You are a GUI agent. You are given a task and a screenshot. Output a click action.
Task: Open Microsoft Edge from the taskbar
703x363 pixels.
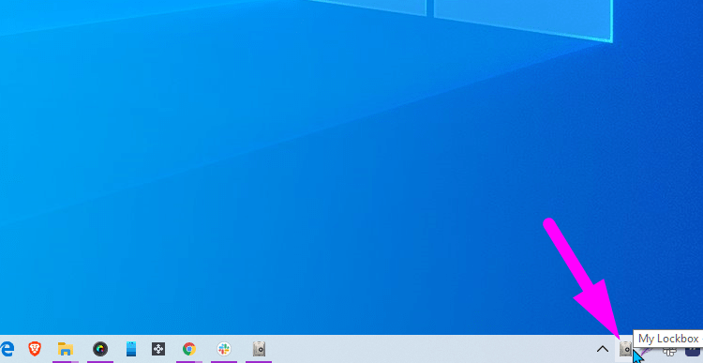point(7,349)
